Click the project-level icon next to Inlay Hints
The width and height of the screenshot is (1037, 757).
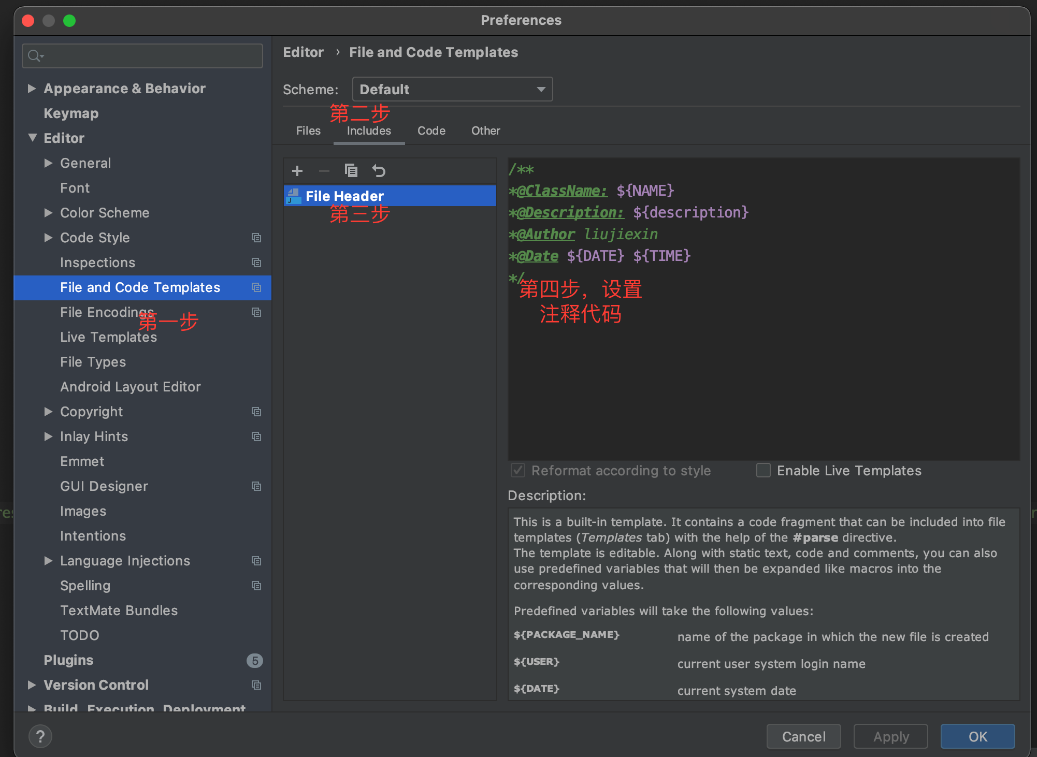(x=256, y=436)
